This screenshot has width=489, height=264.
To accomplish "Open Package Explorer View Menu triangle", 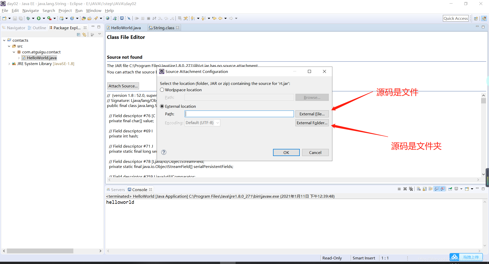I will point(100,34).
